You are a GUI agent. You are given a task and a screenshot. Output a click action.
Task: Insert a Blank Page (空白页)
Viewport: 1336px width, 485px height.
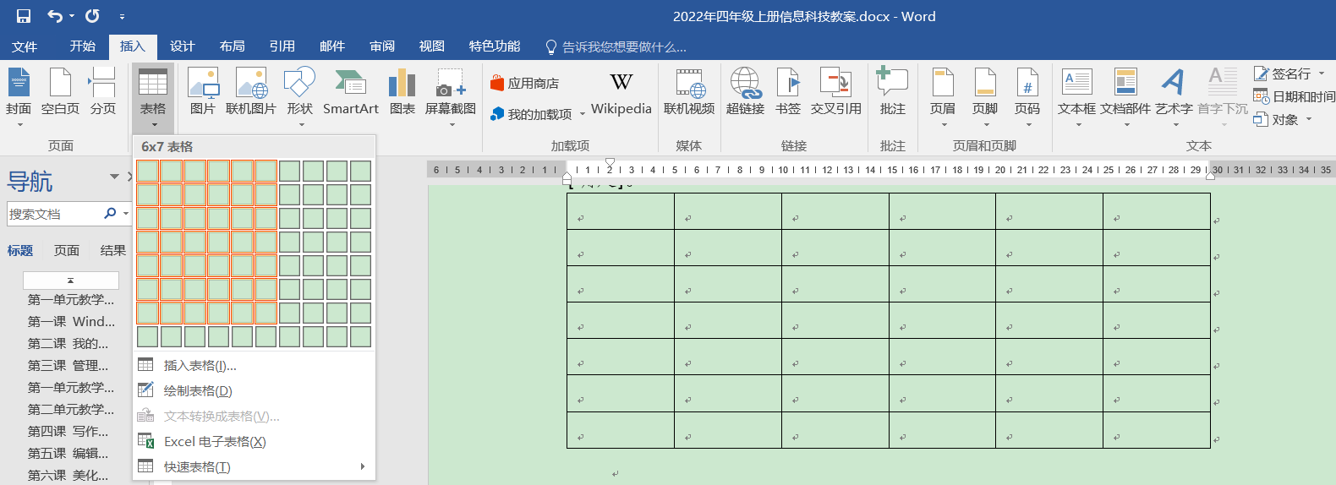[60, 93]
